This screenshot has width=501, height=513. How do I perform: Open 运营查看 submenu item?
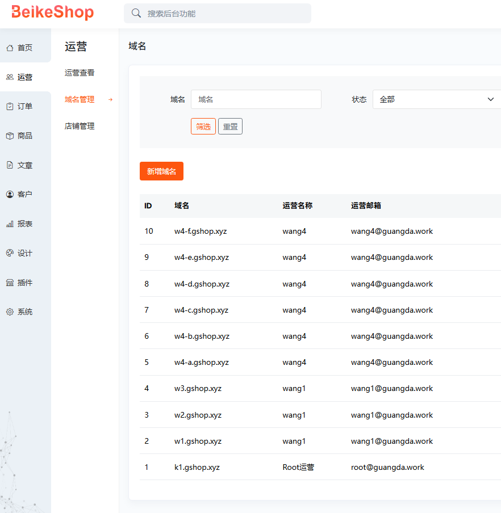pos(80,73)
